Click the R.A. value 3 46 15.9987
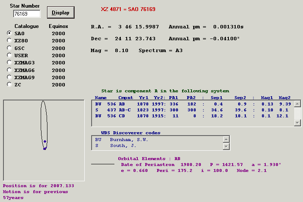Image resolution: width=303 pixels, height=202 pixels. (x=138, y=27)
